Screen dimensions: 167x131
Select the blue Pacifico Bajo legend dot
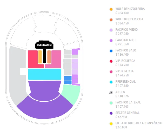coord(111,51)
